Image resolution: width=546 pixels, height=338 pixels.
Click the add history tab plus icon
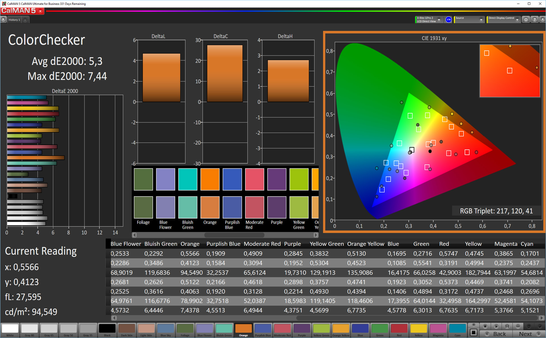[x=25, y=20]
